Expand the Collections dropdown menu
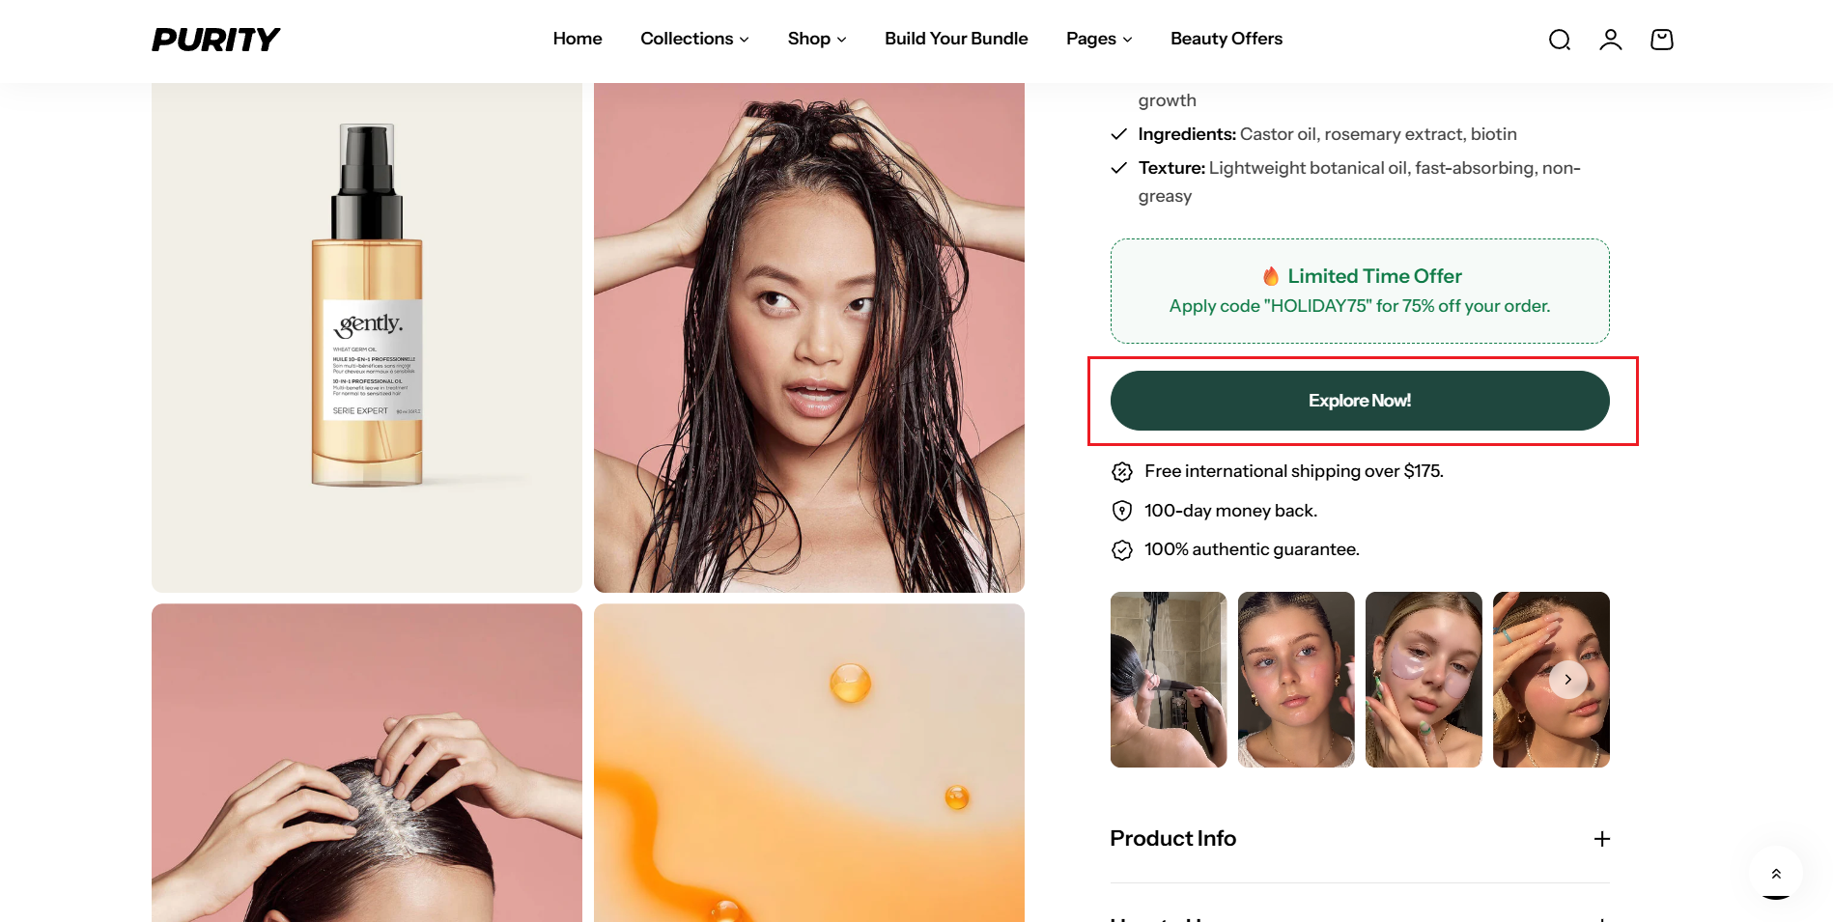This screenshot has width=1833, height=922. click(x=694, y=39)
